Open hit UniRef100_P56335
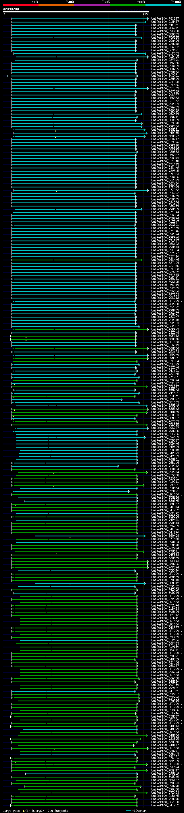The image size is (184, 813). [165, 37]
